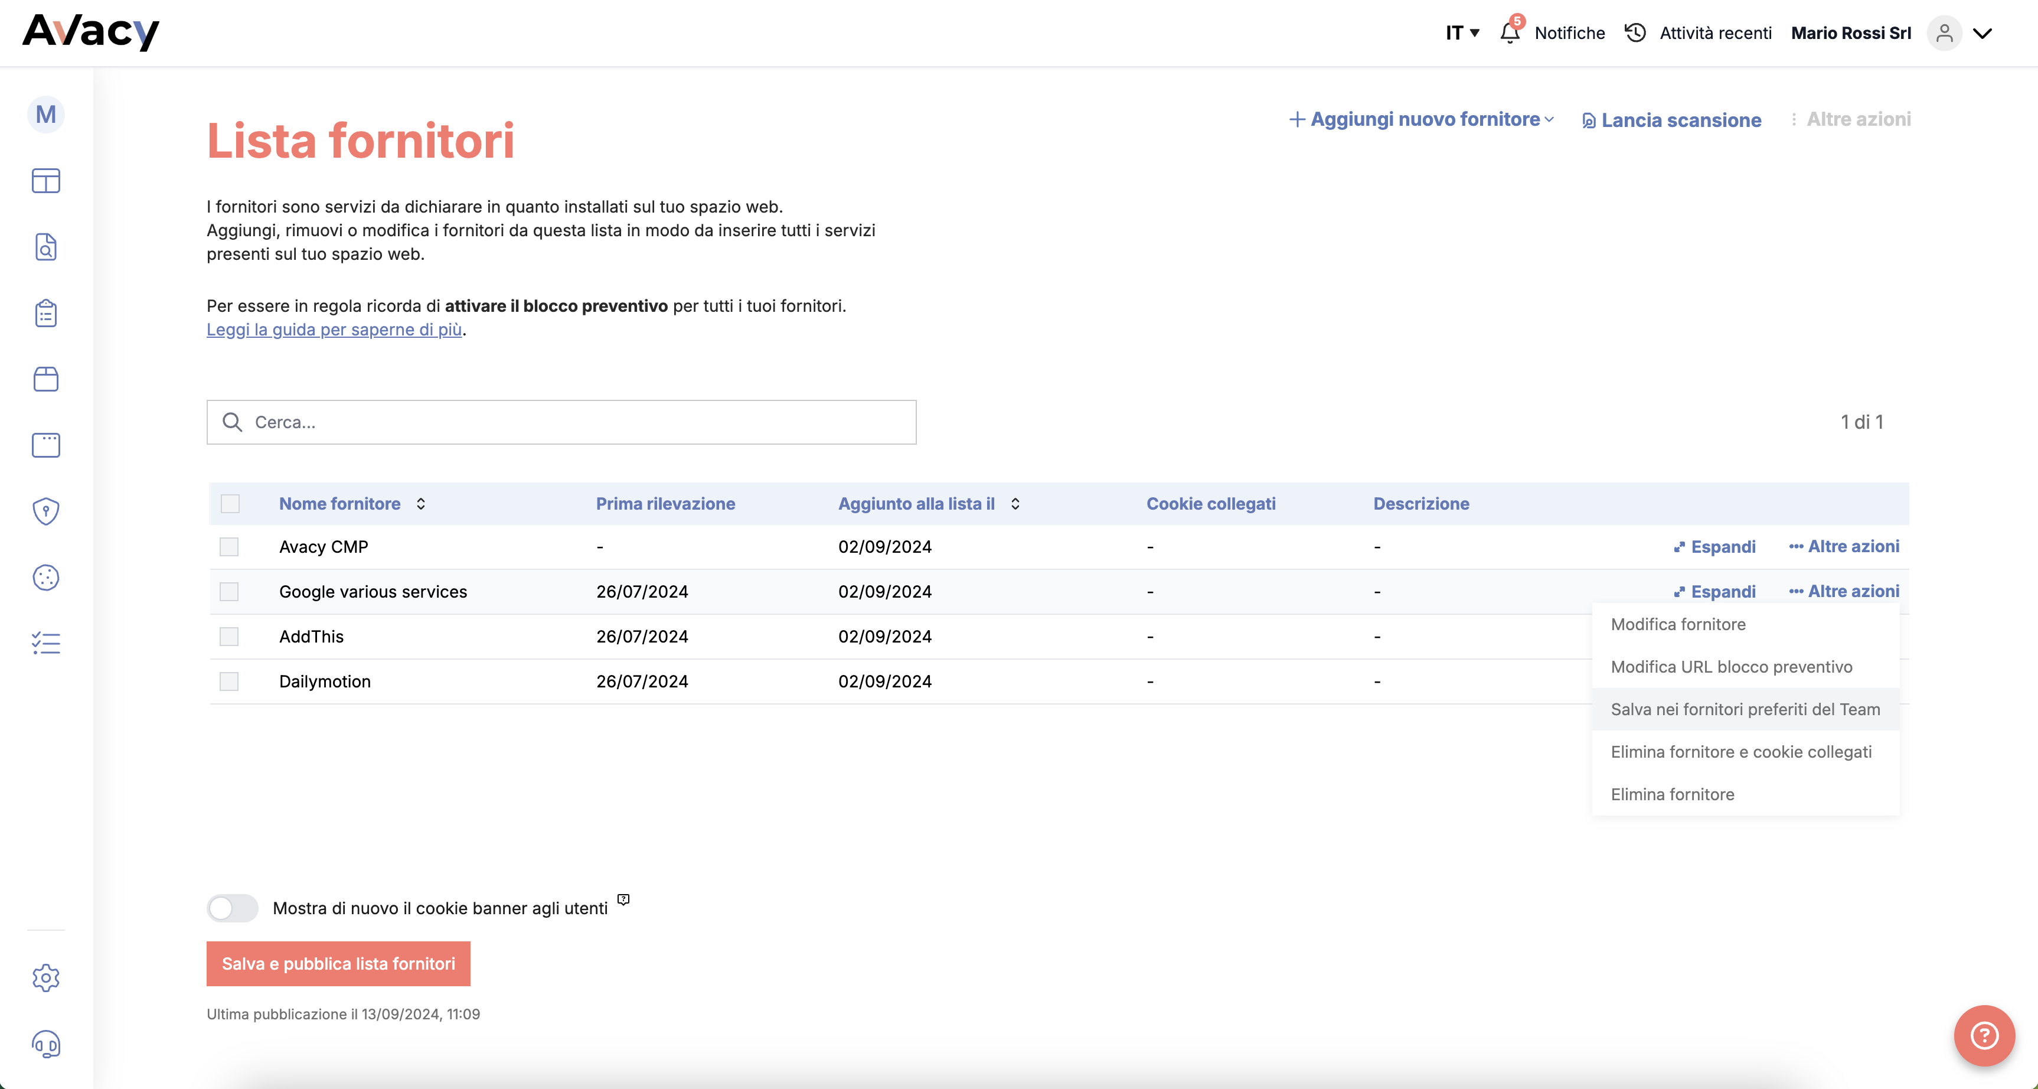Click Salva e pubblica lista fornitori

click(x=339, y=964)
